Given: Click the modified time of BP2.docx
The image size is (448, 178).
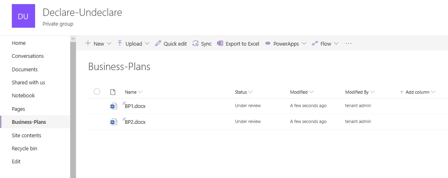Looking at the screenshot, I should [x=308, y=121].
